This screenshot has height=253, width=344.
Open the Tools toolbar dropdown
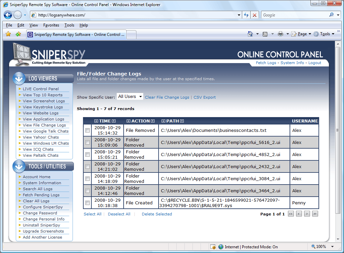(x=324, y=34)
